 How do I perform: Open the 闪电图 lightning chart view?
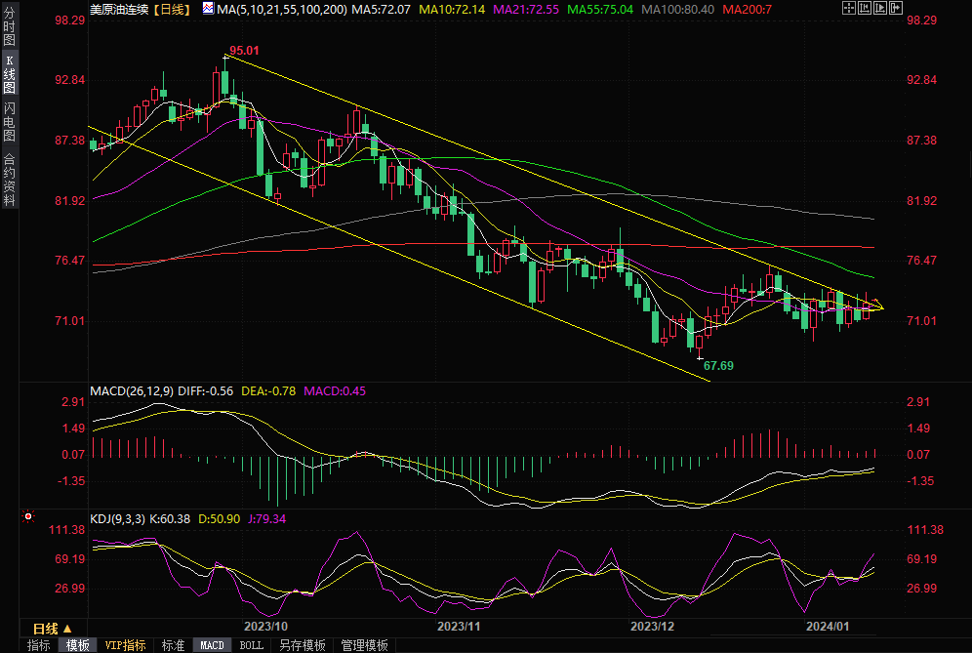coord(9,121)
